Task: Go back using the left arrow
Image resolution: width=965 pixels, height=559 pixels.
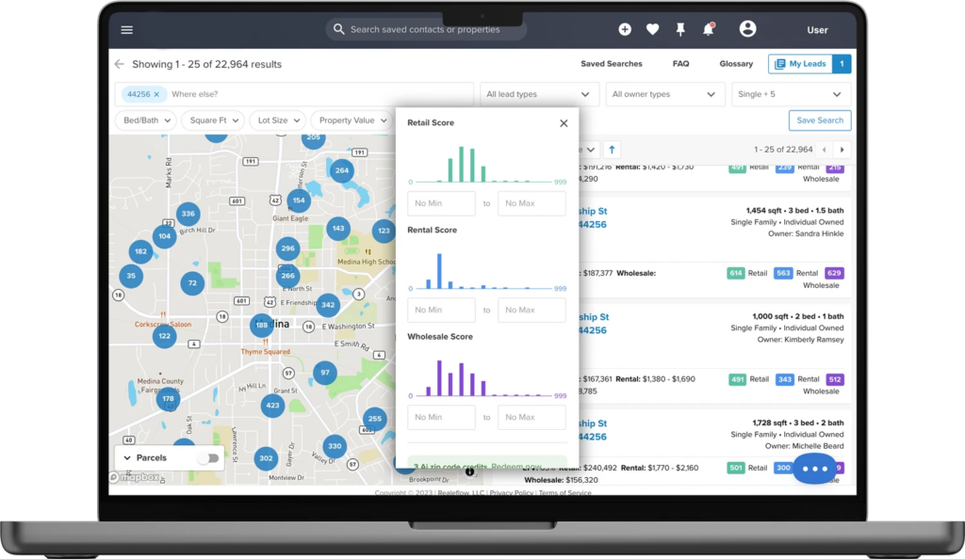Action: [120, 64]
